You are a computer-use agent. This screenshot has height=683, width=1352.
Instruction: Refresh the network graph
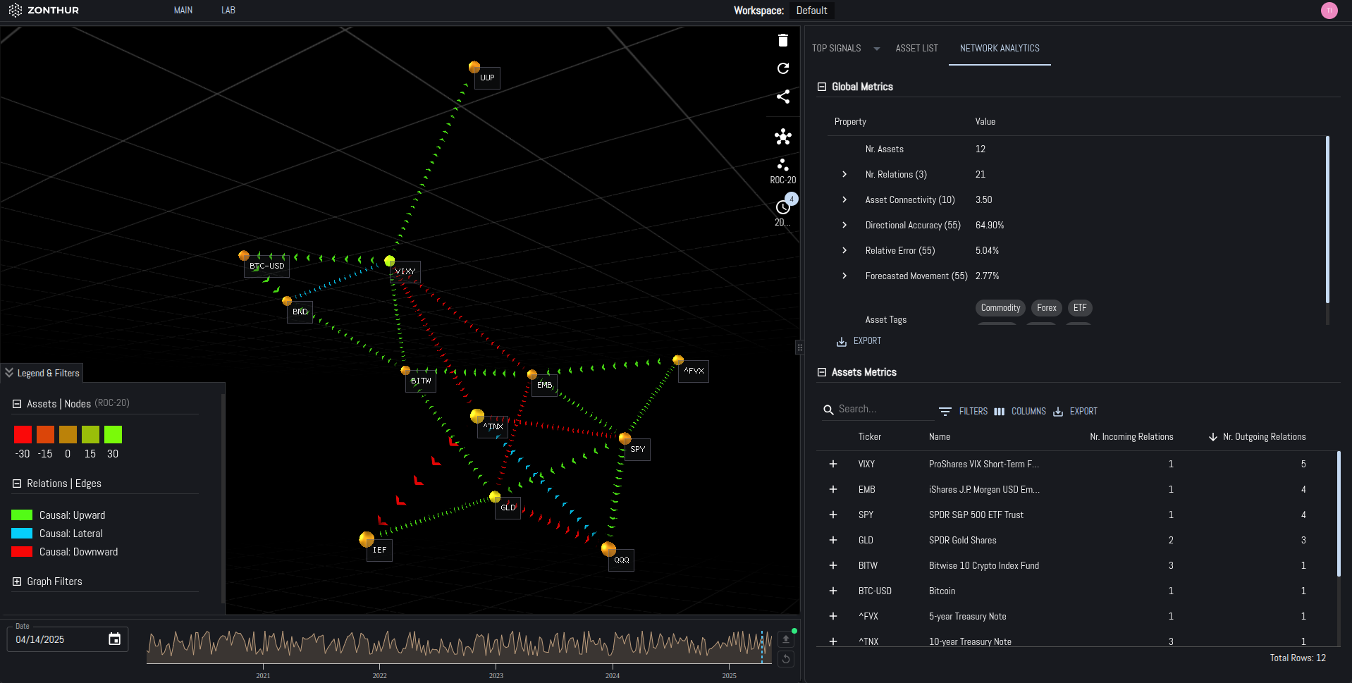click(782, 68)
